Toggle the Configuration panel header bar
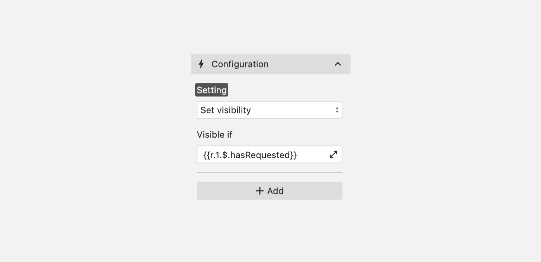Screen dimensions: 541x262 coord(270,64)
